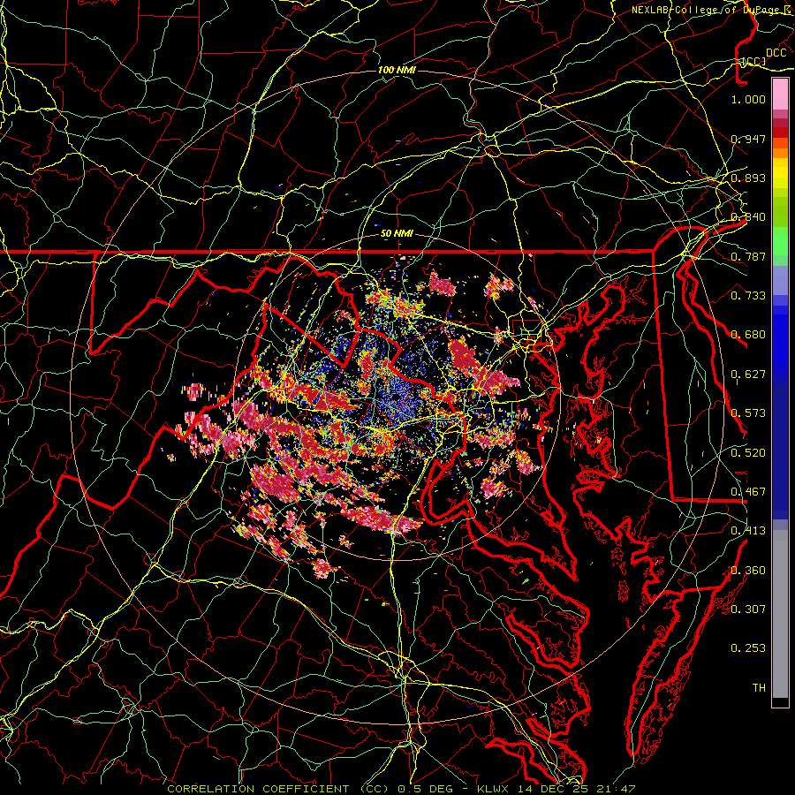
Task: Click the 0.947 scale value
Action: pos(748,139)
